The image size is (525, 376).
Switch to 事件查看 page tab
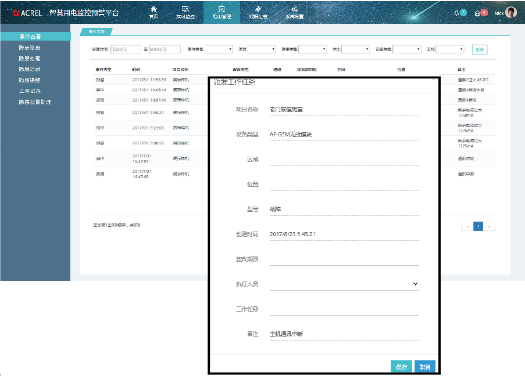click(97, 32)
